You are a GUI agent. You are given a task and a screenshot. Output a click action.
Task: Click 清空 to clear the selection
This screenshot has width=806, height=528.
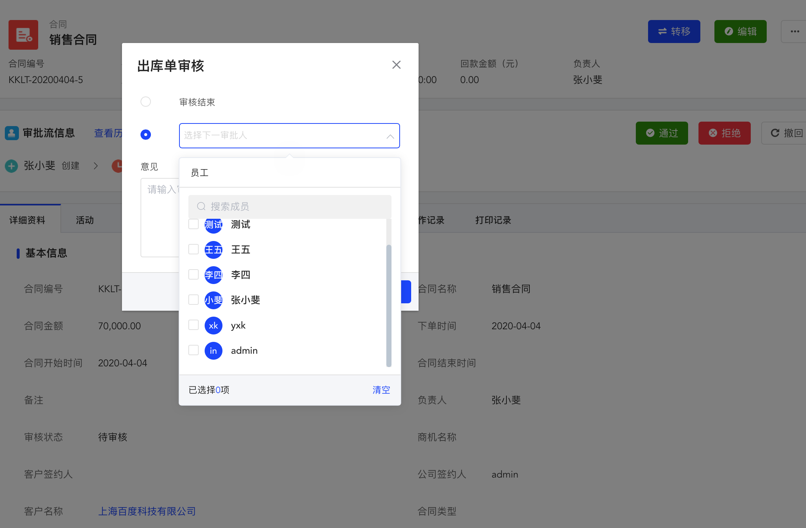[x=381, y=390]
